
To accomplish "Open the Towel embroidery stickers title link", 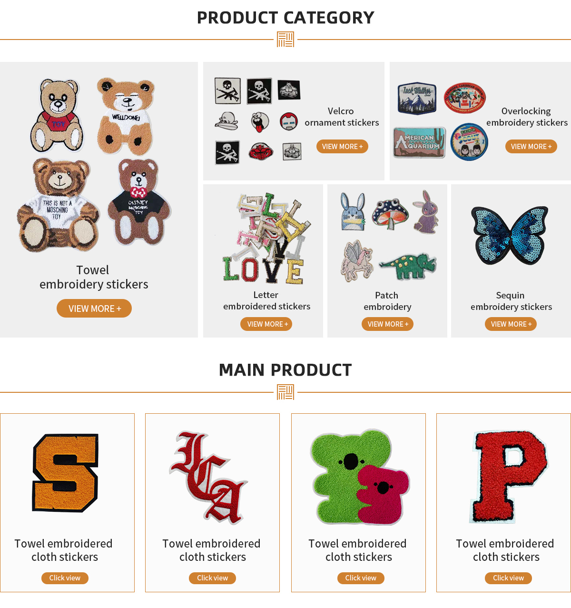I will point(94,277).
